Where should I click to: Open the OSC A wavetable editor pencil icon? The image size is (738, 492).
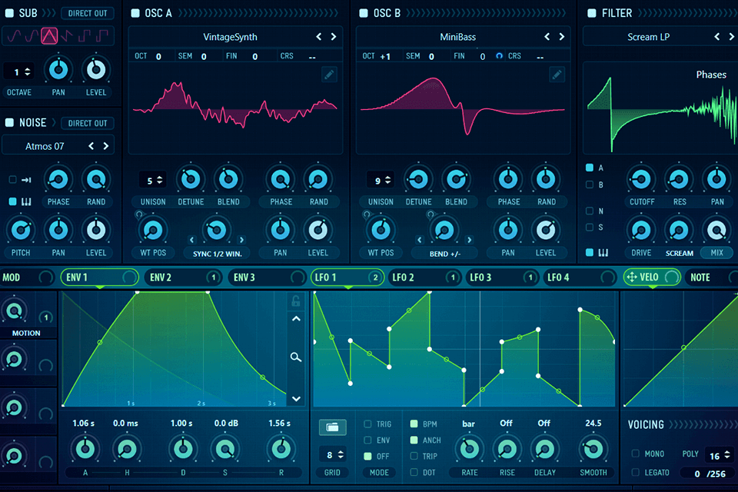click(329, 75)
